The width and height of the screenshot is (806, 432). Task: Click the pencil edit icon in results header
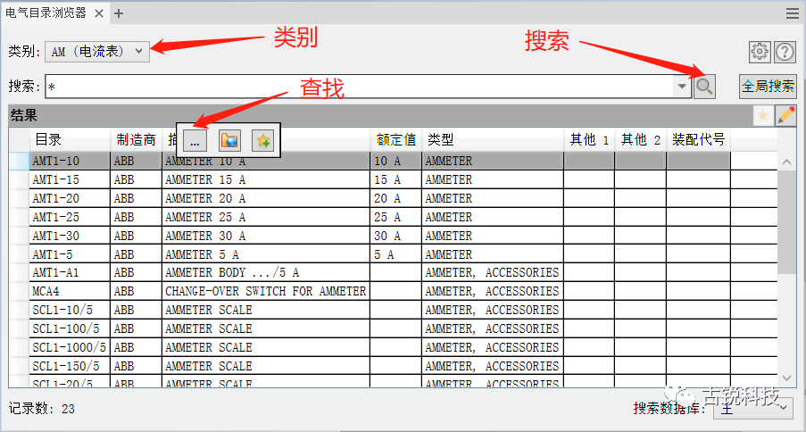click(x=786, y=116)
